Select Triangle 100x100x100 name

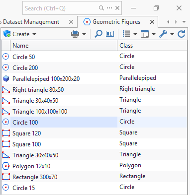(40, 112)
